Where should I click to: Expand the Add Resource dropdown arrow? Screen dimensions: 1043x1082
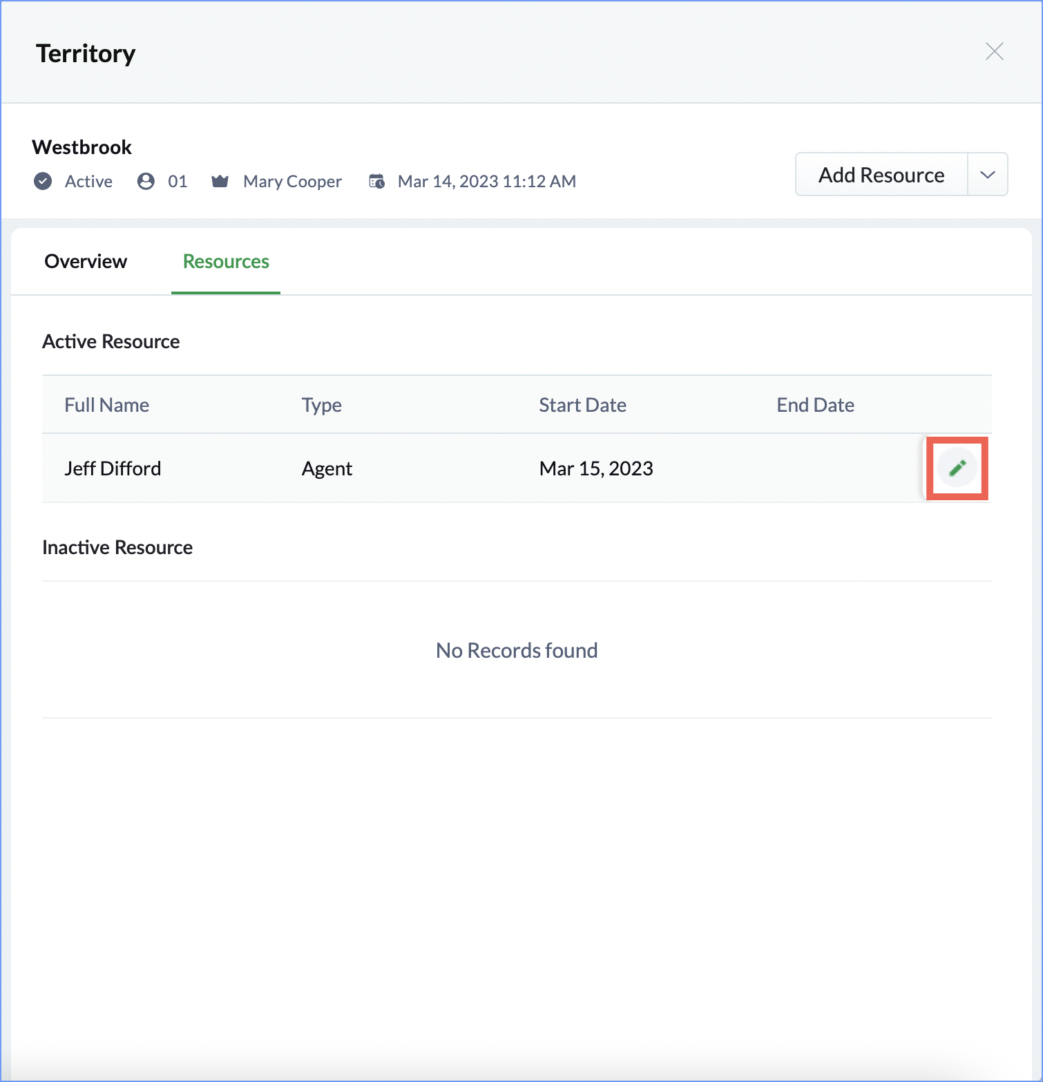(987, 175)
